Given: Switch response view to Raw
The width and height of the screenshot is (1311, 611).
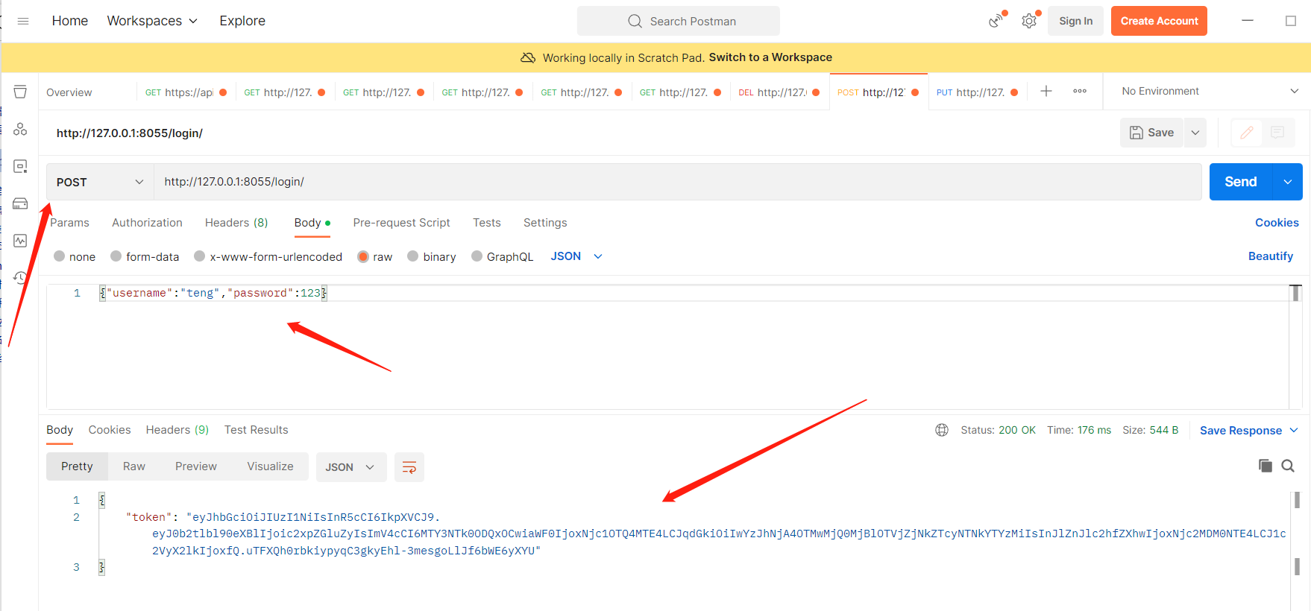Looking at the screenshot, I should [134, 466].
